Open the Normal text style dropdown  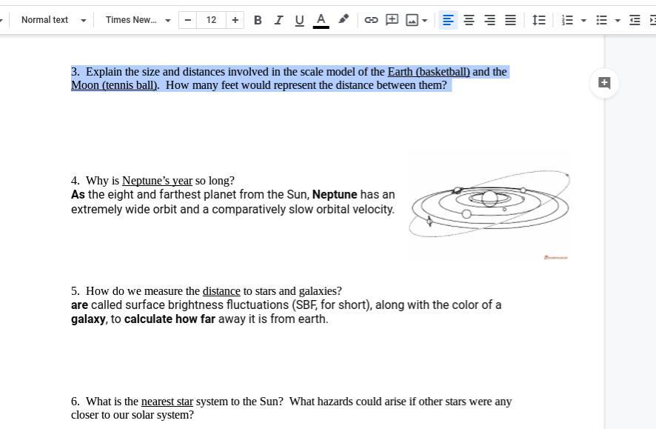tap(52, 20)
